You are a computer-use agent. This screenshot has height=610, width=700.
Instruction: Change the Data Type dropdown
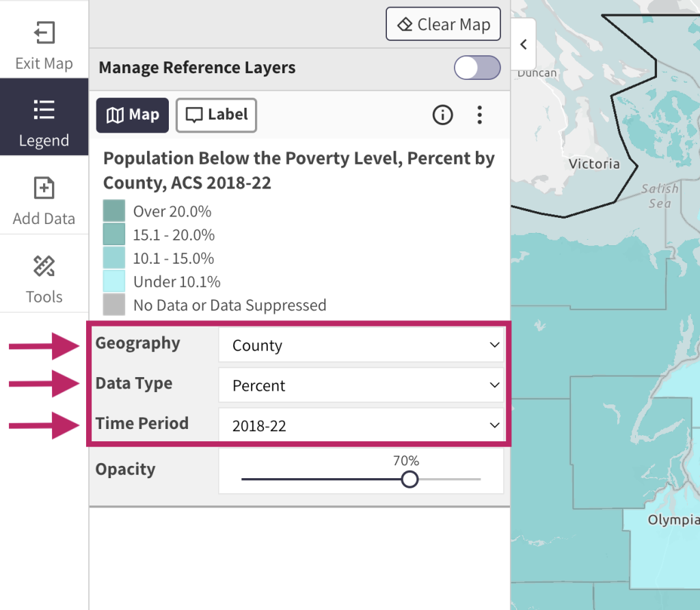pyautogui.click(x=361, y=385)
